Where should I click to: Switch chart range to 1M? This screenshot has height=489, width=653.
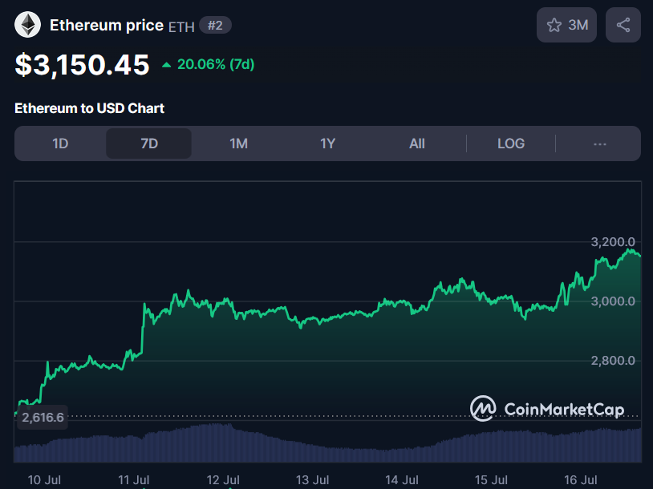[238, 143]
